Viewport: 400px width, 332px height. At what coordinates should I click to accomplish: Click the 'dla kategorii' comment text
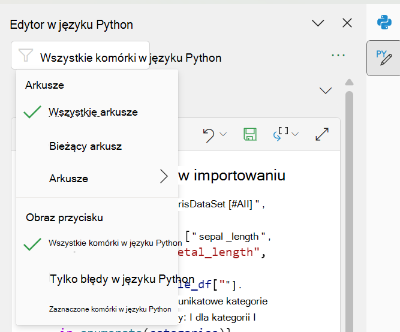point(222,318)
